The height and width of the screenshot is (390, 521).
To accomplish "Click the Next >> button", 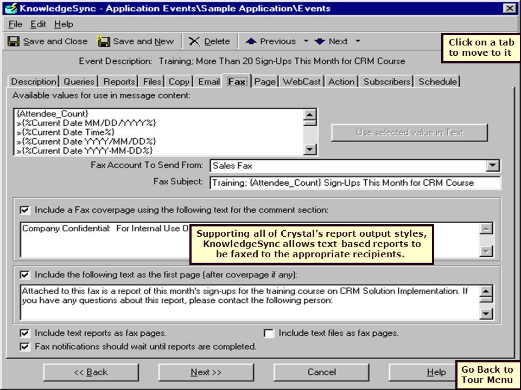I will (206, 373).
